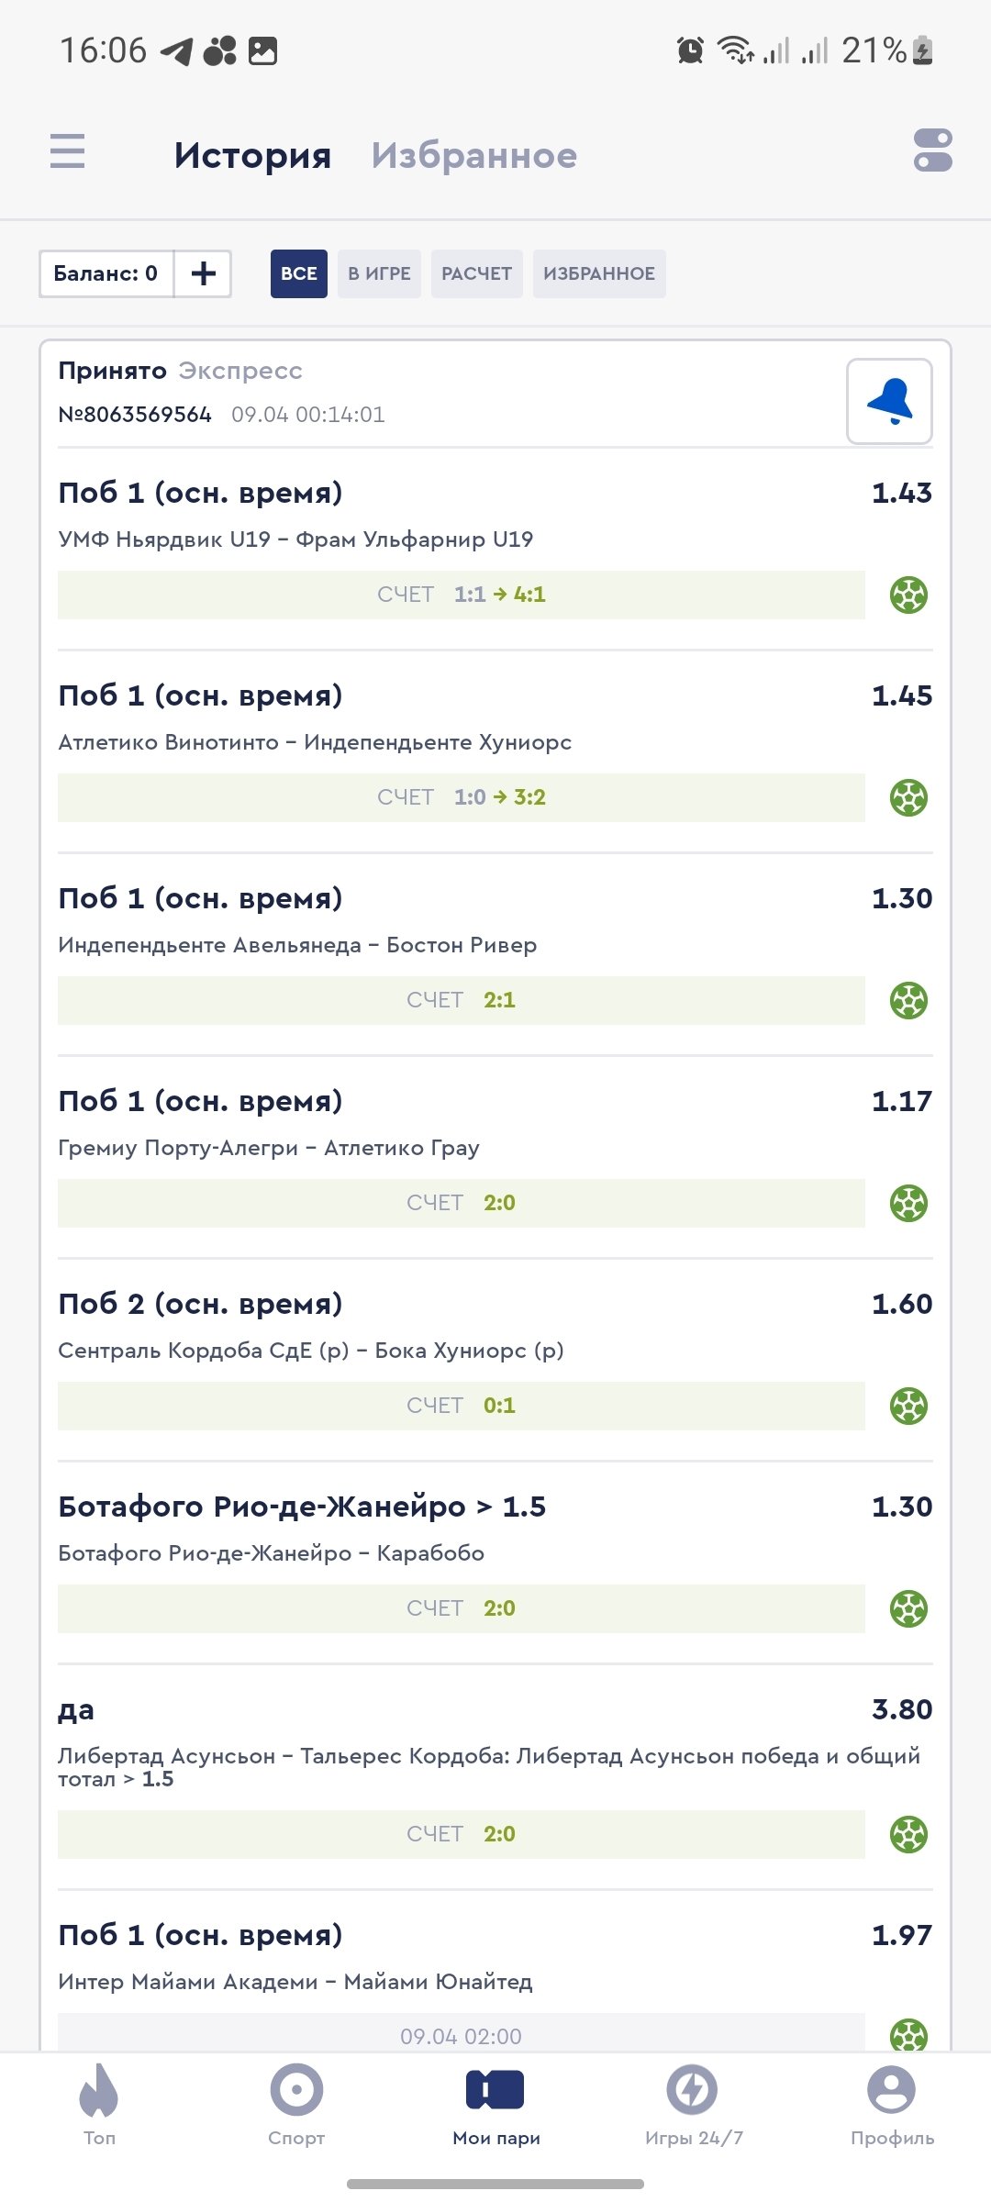991x2202 pixels.
Task: Open the Гремиу Порту-Алегри match row
Action: click(268, 1148)
